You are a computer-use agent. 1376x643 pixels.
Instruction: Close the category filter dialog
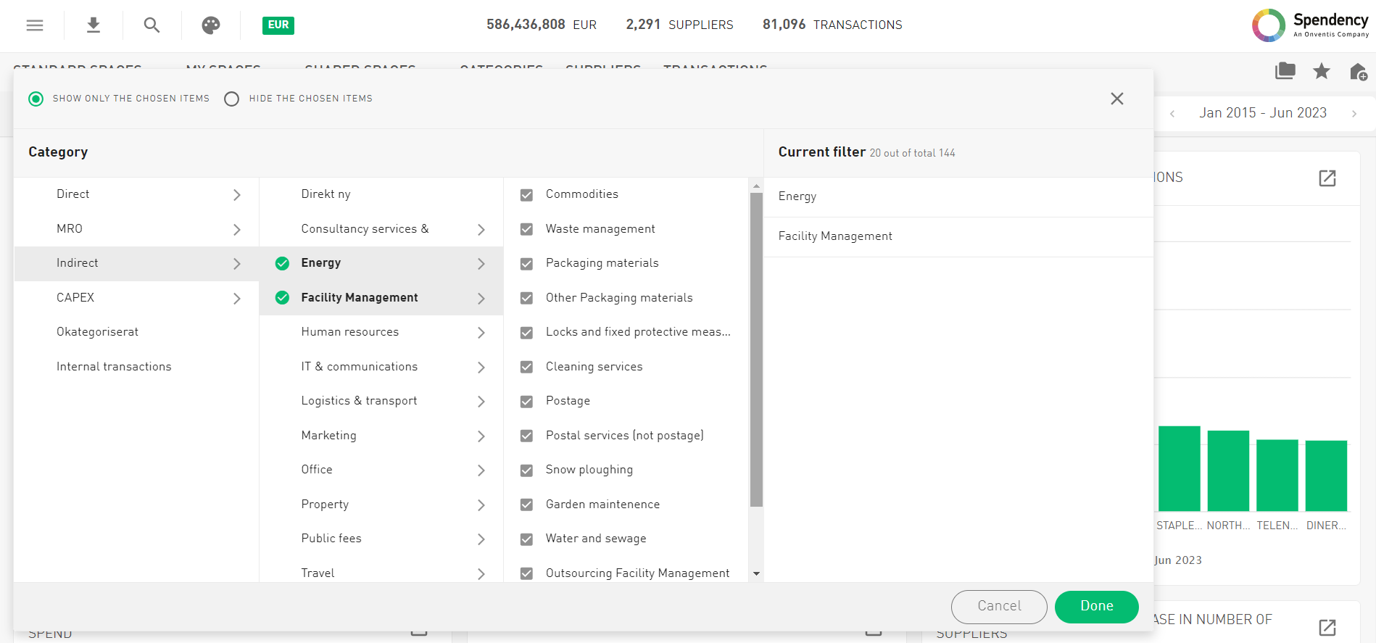(1116, 99)
